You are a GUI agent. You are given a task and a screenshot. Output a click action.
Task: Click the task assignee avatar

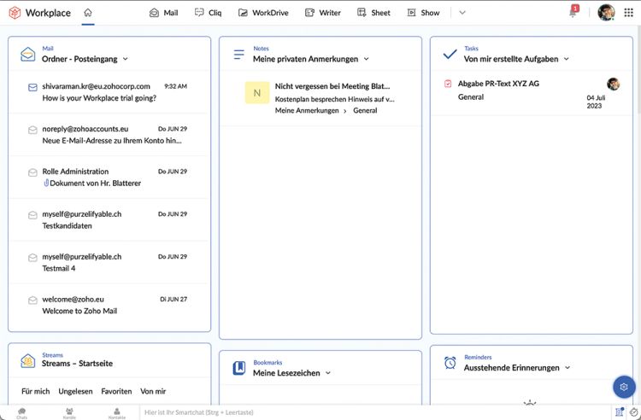[x=613, y=84]
